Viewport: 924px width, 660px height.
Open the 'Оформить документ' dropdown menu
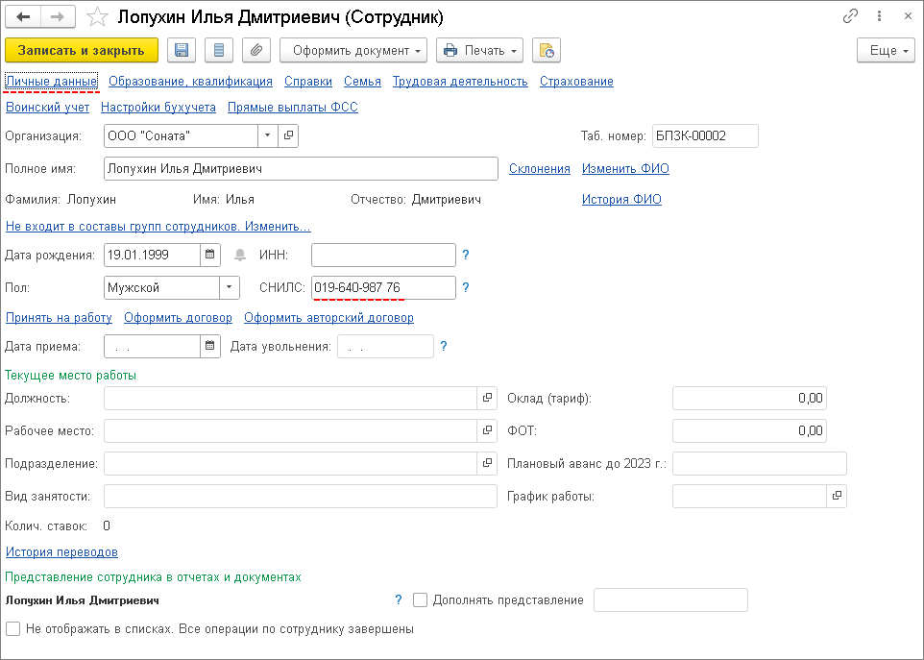click(353, 51)
